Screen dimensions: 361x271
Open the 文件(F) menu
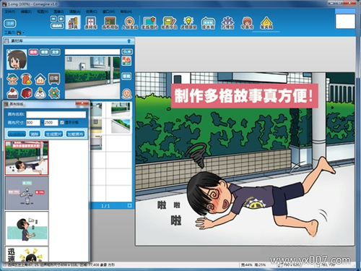tap(10, 12)
